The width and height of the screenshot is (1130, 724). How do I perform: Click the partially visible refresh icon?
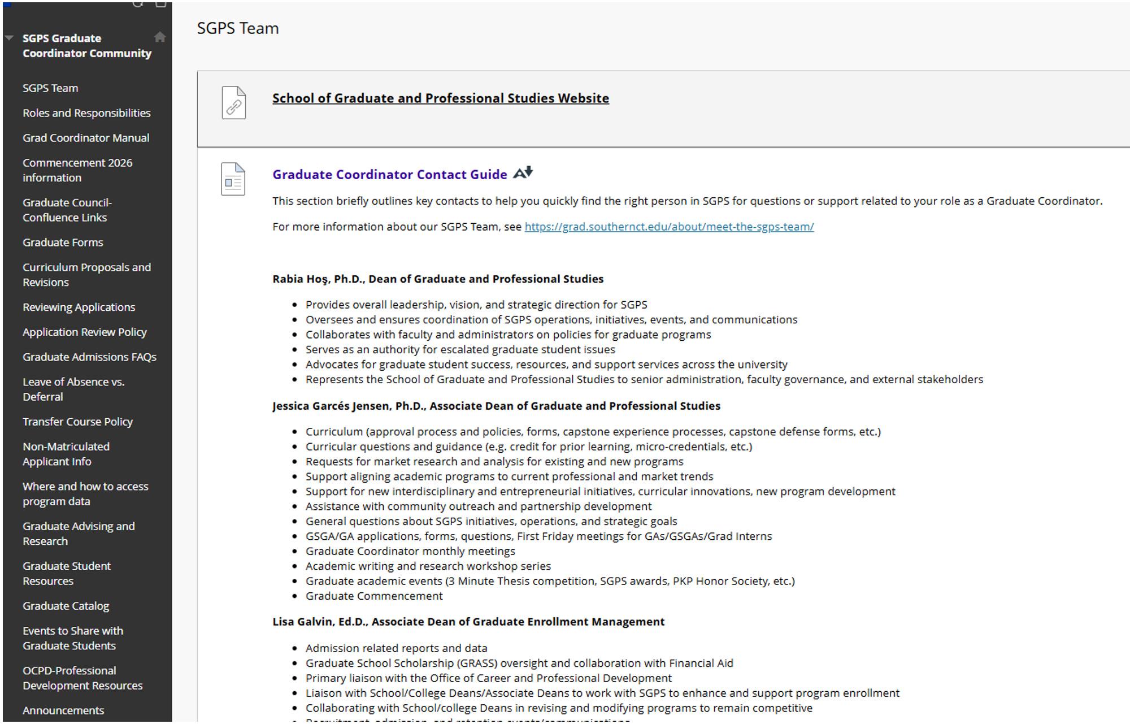138,4
